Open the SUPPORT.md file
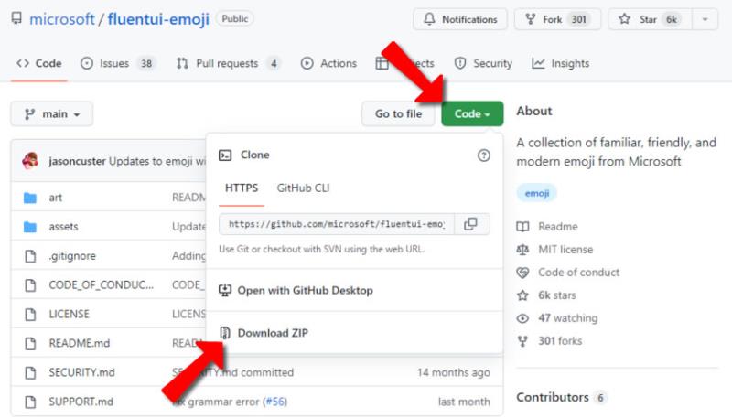The image size is (732, 418). (81, 402)
